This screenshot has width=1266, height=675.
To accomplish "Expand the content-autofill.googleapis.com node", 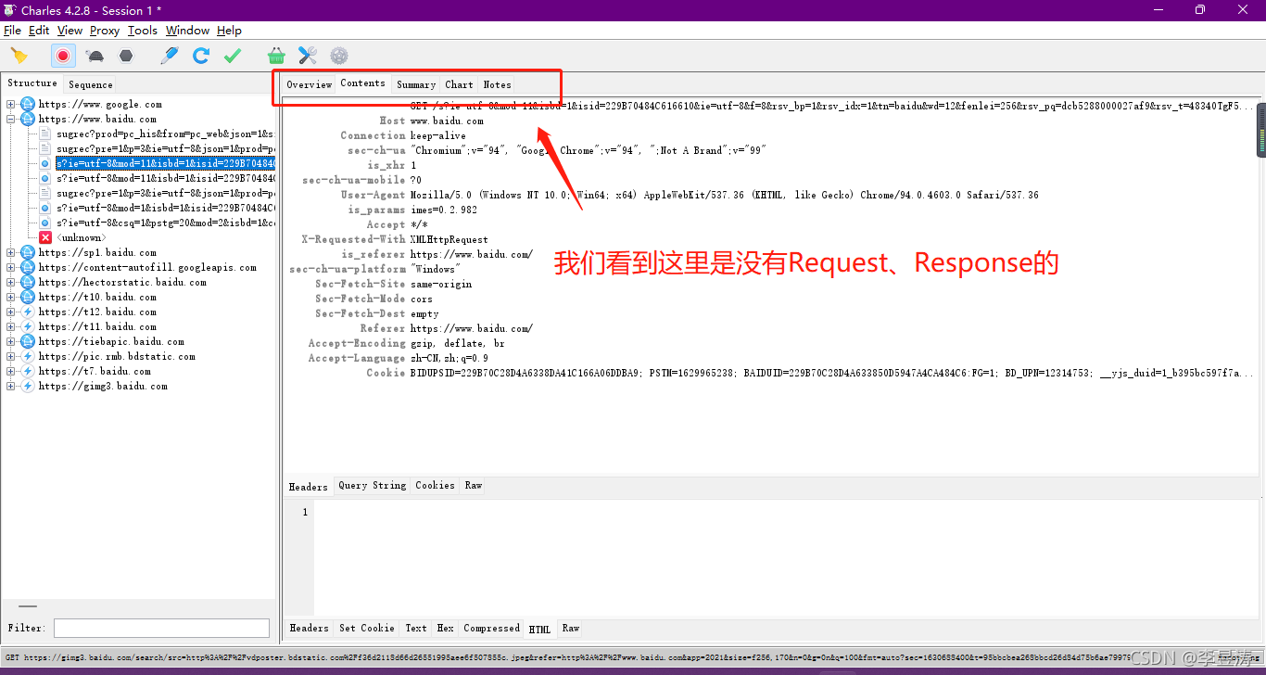I will (11, 267).
